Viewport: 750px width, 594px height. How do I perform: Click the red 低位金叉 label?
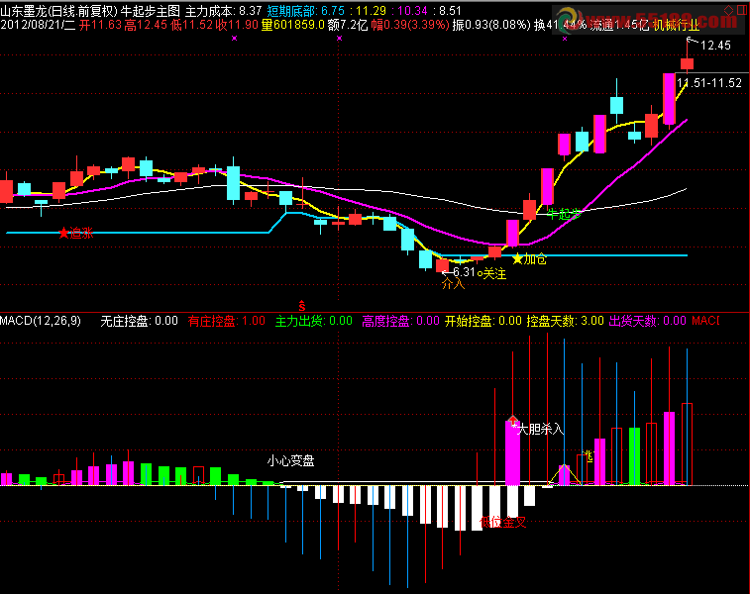point(503,522)
